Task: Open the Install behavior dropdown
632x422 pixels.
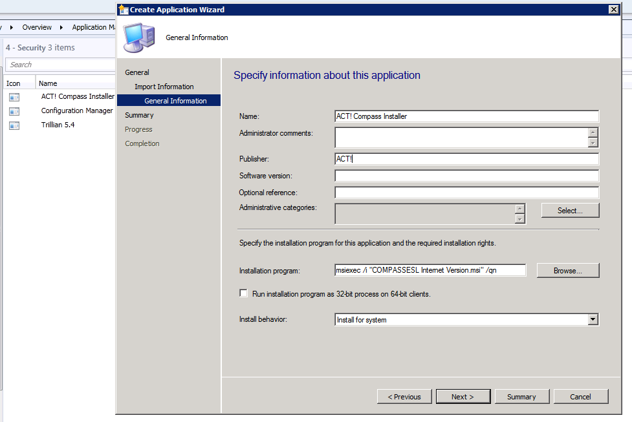Action: pos(593,319)
